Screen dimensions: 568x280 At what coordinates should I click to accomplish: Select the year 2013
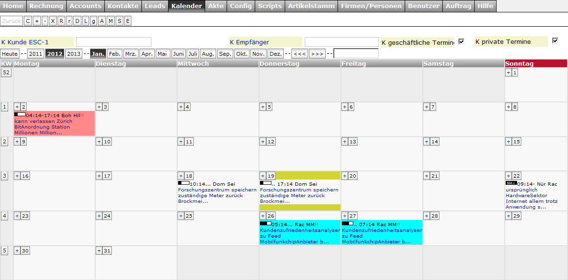click(74, 54)
